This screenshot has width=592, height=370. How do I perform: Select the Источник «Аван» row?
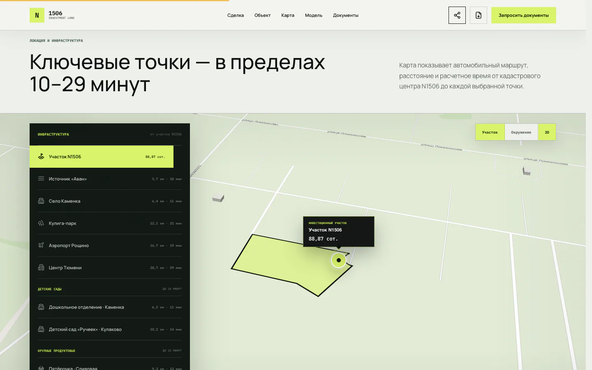[x=110, y=179]
